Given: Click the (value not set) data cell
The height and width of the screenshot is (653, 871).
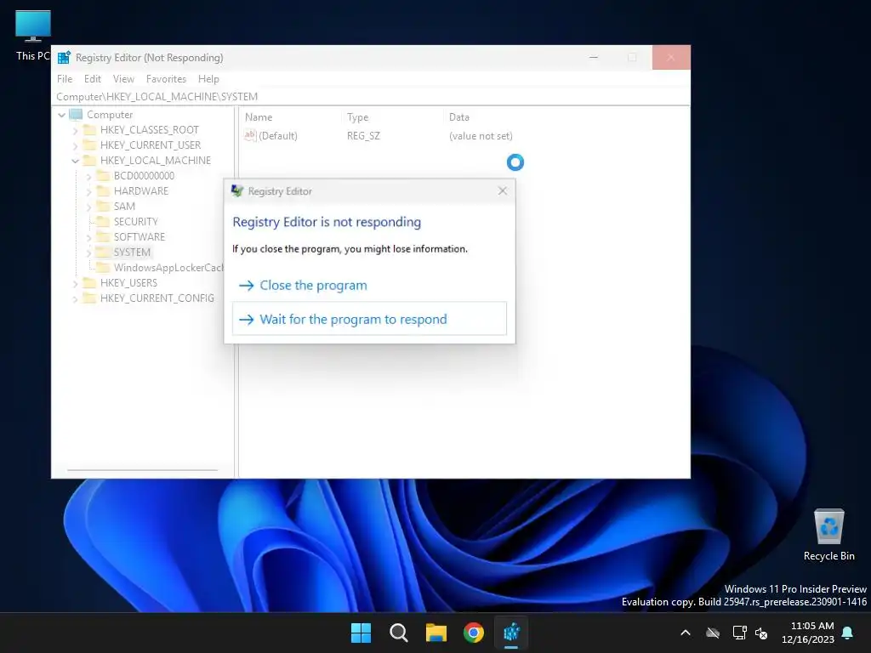Looking at the screenshot, I should coord(481,135).
